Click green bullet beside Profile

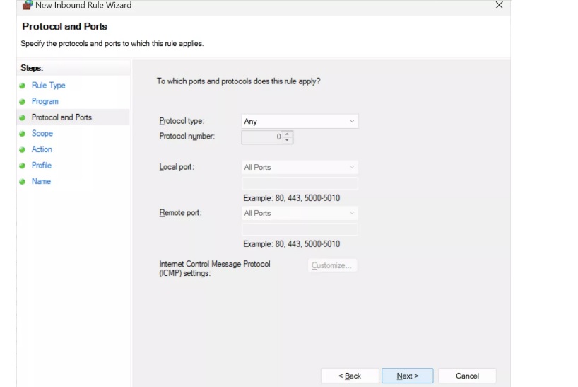pyautogui.click(x=22, y=166)
